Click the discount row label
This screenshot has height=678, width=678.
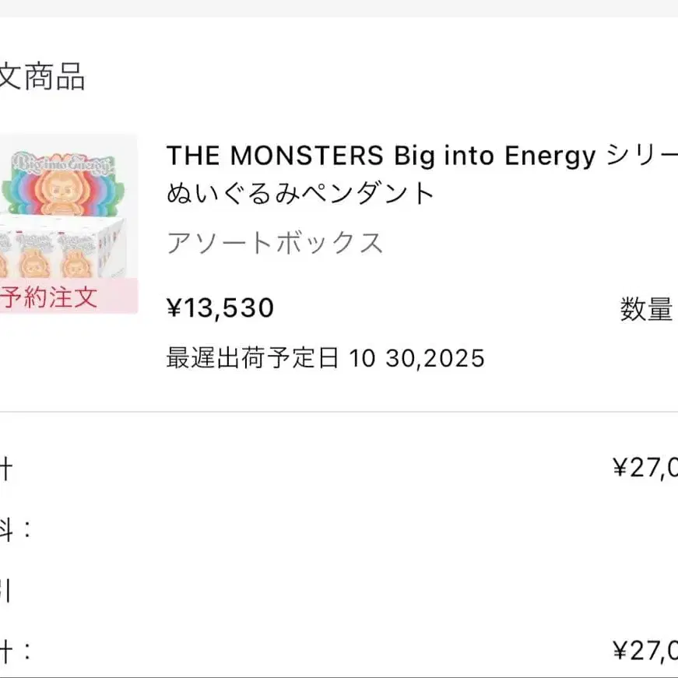[6, 592]
